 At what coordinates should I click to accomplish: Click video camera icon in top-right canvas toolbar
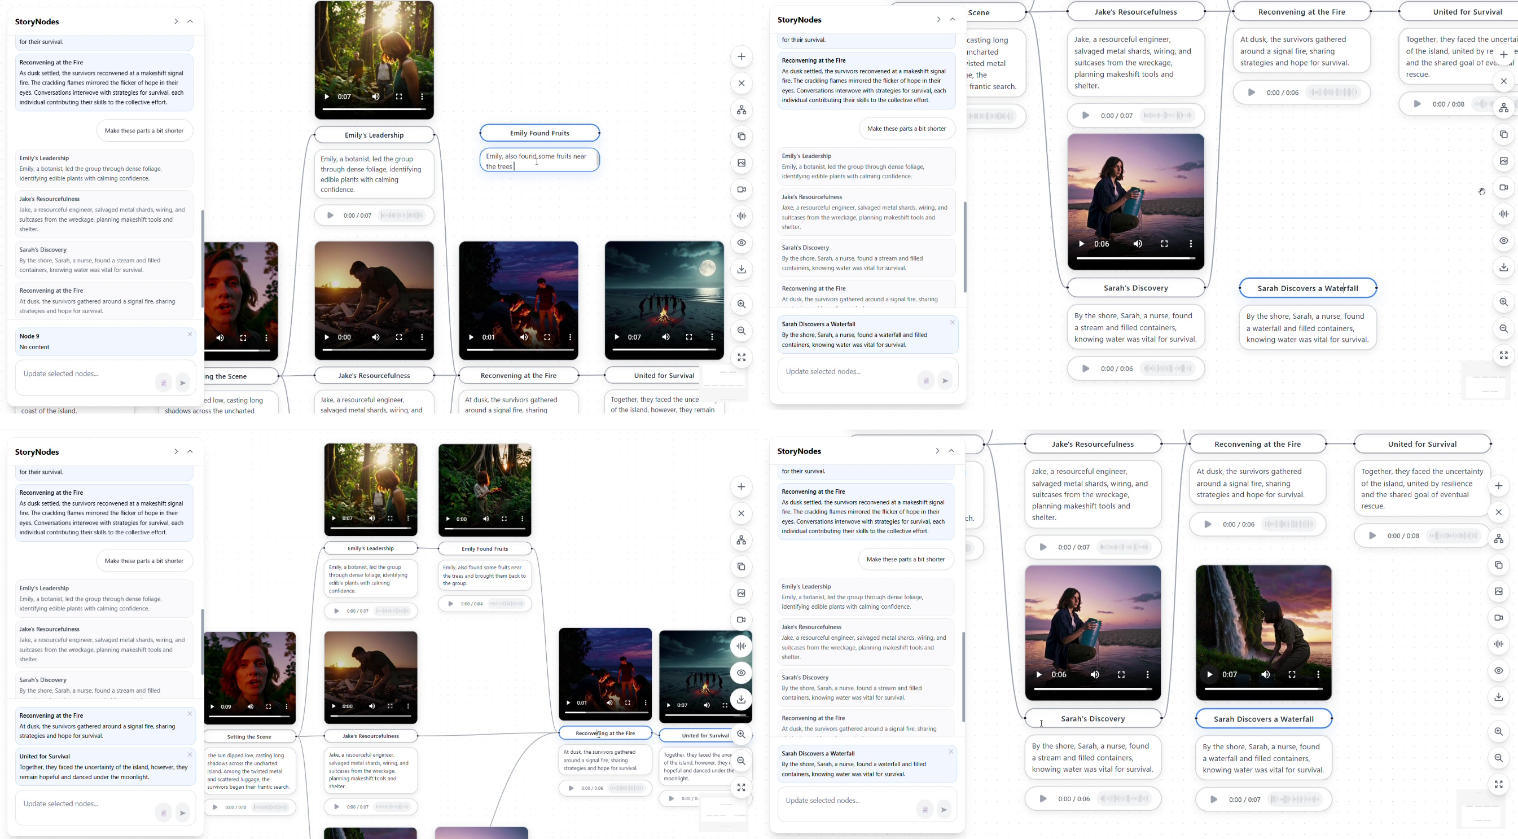[1503, 187]
